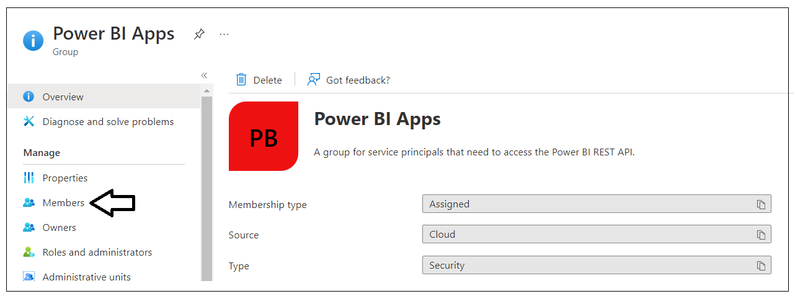Click the sidebar scrollbar up arrow
Image resolution: width=795 pixels, height=299 pixels.
click(207, 91)
